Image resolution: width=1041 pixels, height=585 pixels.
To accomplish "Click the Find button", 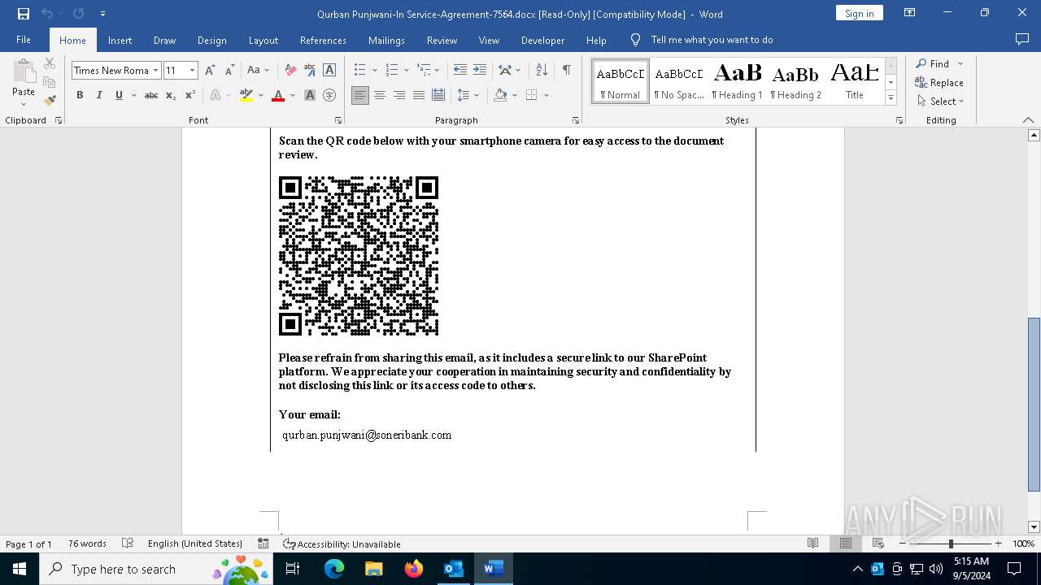I will point(932,63).
